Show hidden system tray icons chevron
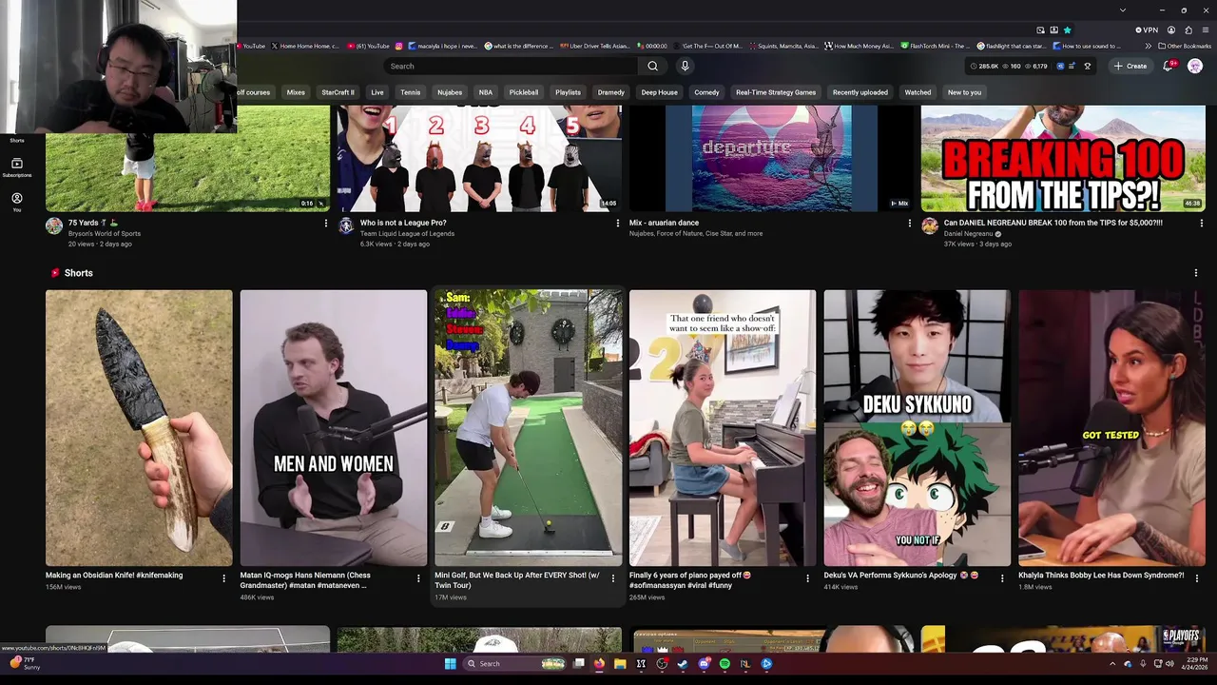This screenshot has height=685, width=1217. (1112, 663)
